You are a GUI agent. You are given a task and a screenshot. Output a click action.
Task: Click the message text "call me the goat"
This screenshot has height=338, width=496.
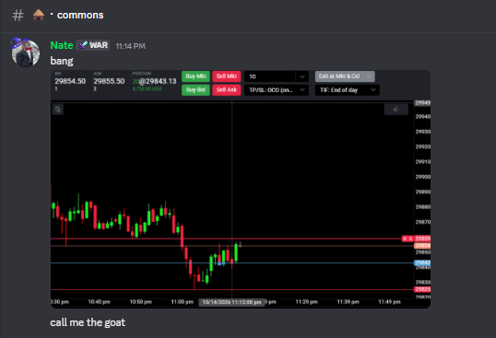pyautogui.click(x=88, y=322)
